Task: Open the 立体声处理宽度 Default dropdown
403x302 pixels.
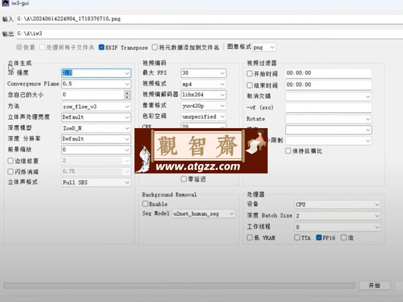Action: 96,117
